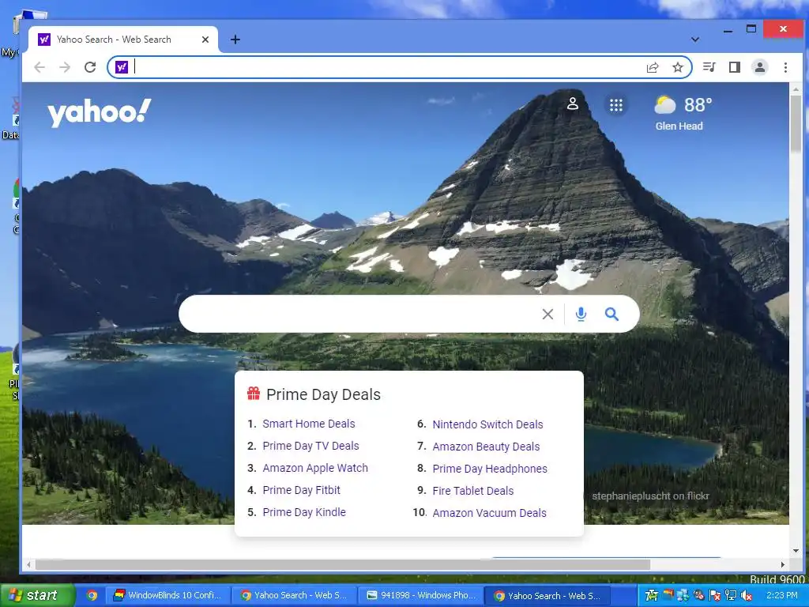The width and height of the screenshot is (809, 607).
Task: Open the Amazon Apple Watch link
Action: (315, 468)
